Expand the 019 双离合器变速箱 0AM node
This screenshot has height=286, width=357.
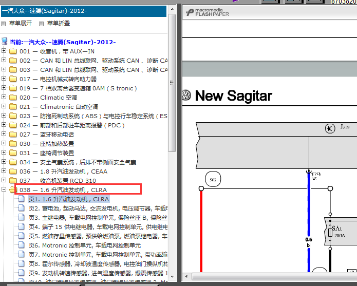[x=4, y=88]
